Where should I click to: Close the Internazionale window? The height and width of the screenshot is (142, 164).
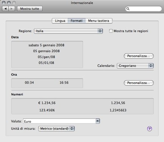point(4,3)
